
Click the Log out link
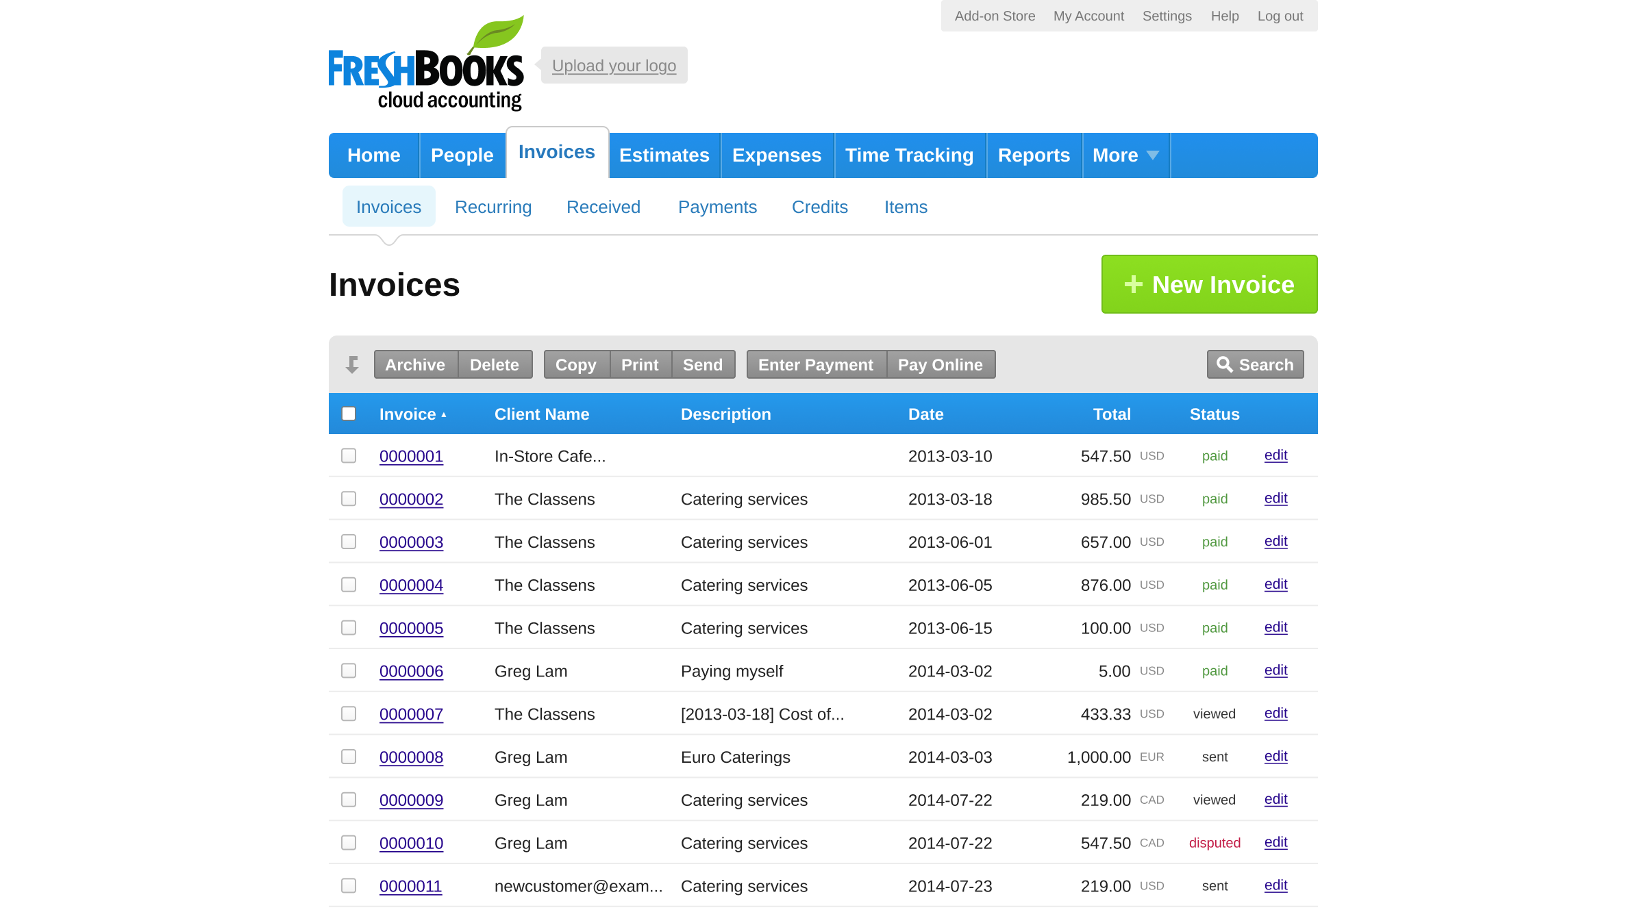1280,16
